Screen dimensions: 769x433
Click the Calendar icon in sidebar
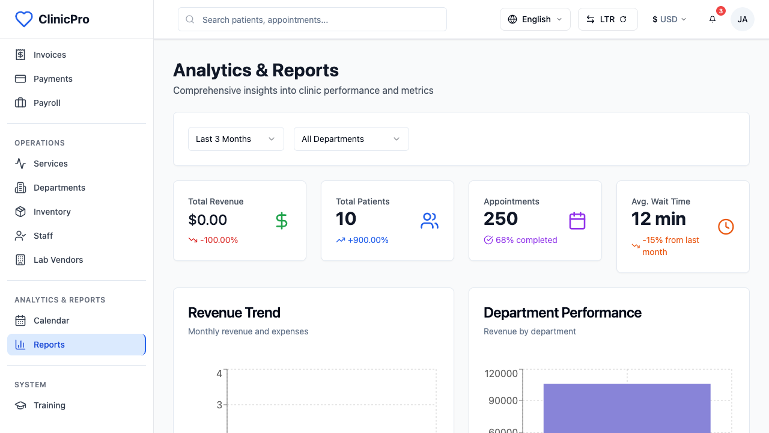click(x=20, y=321)
